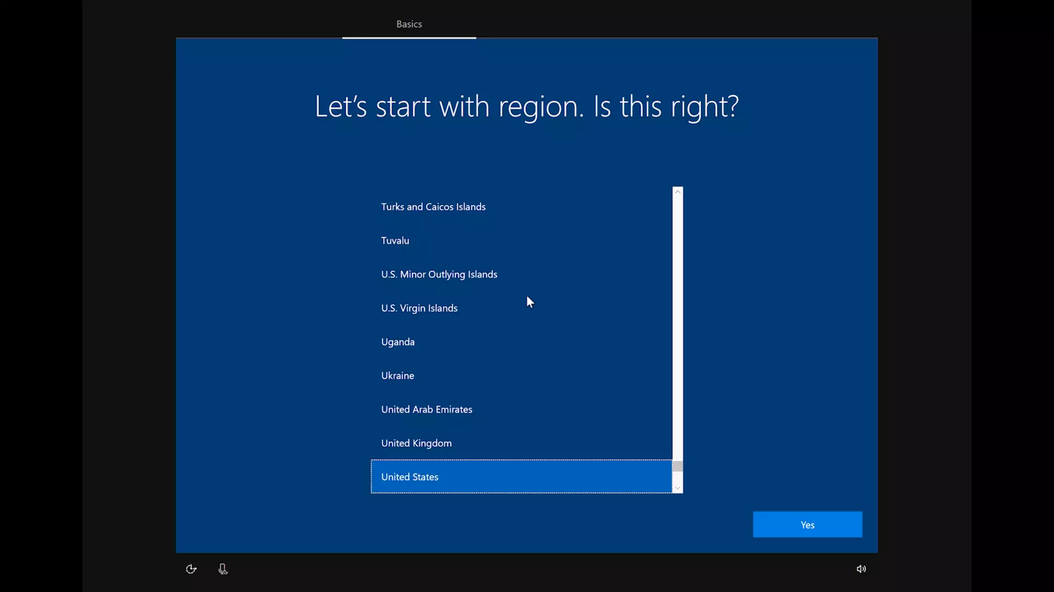1054x592 pixels.
Task: Select the Basics tab
Action: [409, 24]
